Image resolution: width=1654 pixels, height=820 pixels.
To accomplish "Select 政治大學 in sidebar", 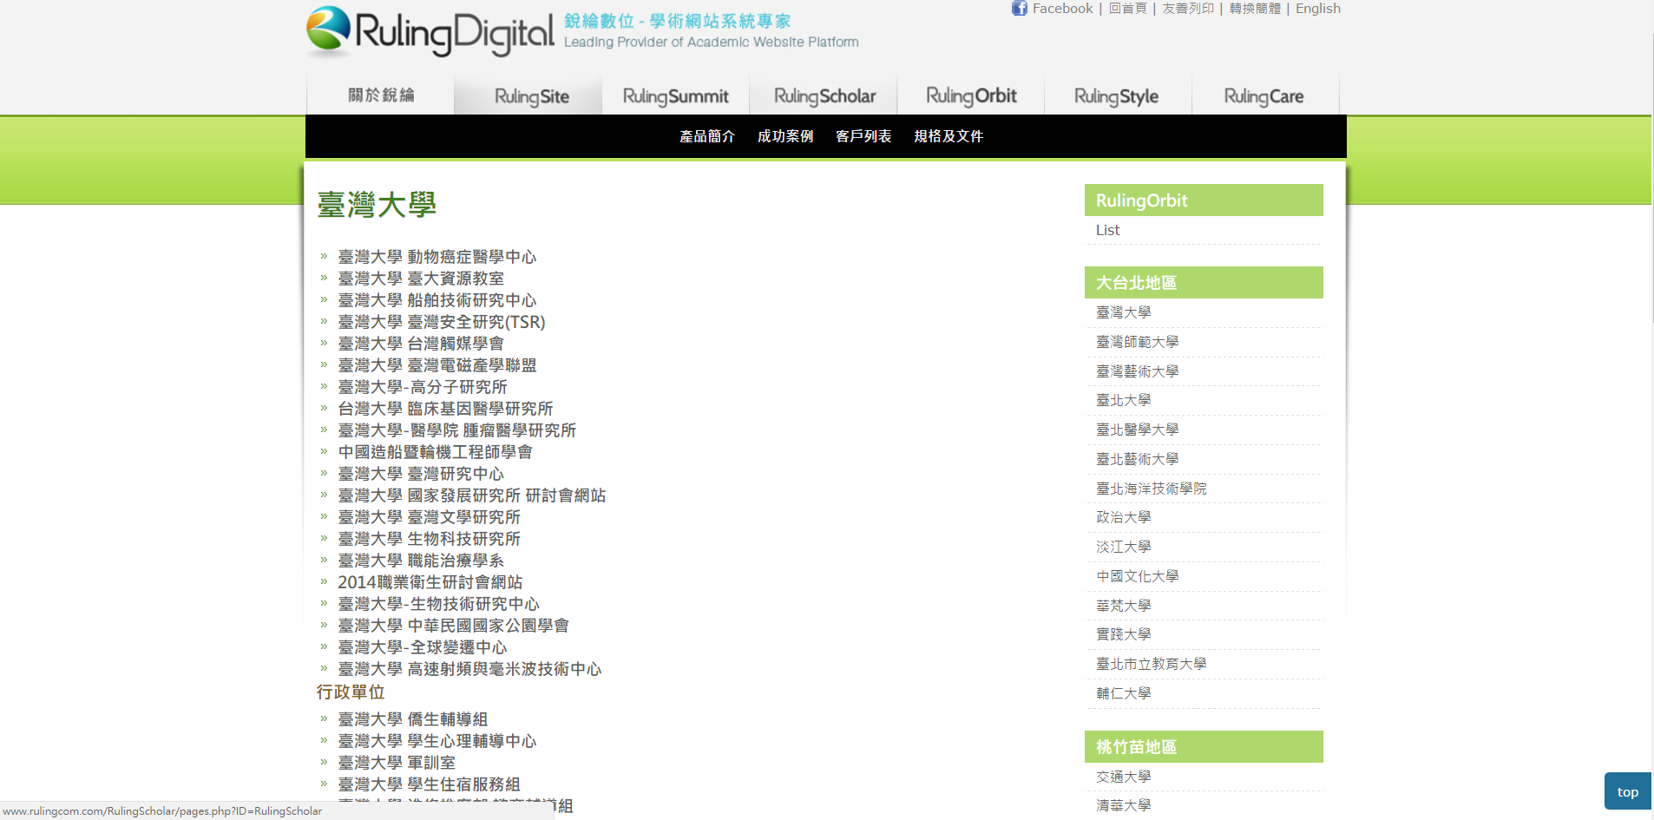I will 1123,517.
